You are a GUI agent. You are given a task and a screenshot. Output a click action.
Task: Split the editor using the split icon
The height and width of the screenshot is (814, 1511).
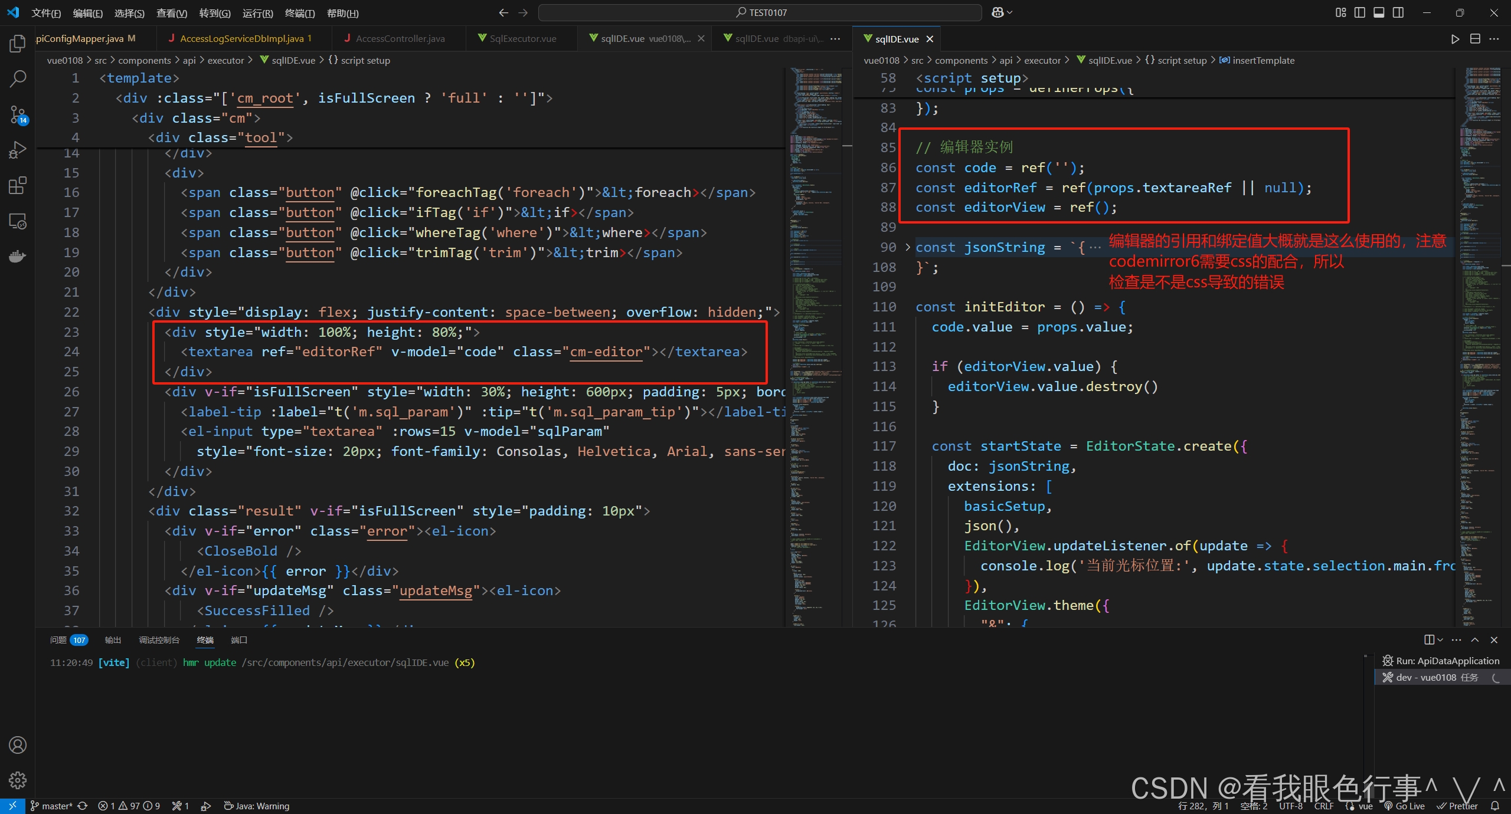pos(1476,39)
